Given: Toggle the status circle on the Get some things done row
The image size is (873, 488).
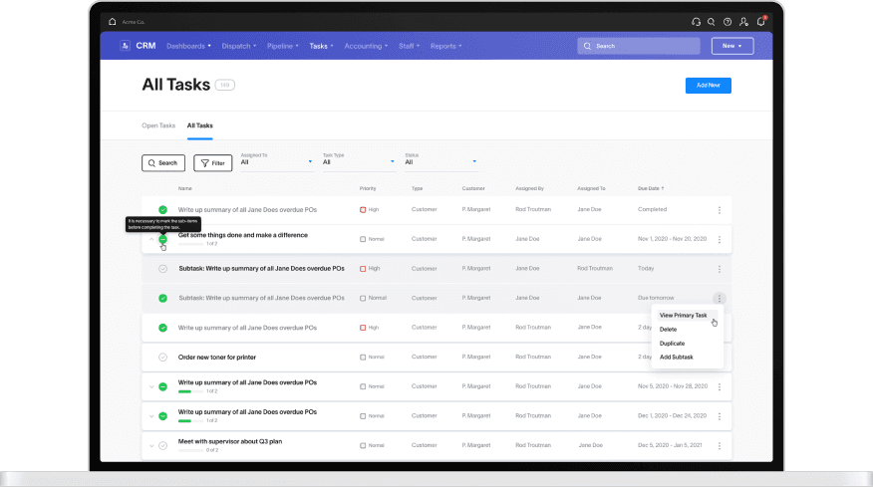Looking at the screenshot, I should 162,239.
